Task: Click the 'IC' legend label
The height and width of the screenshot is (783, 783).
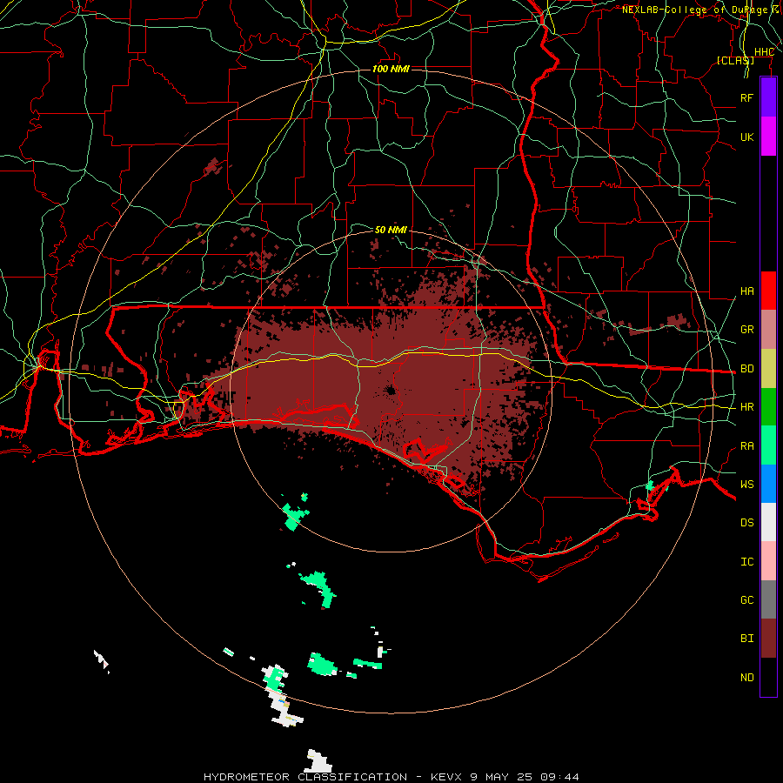Action: pyautogui.click(x=746, y=562)
